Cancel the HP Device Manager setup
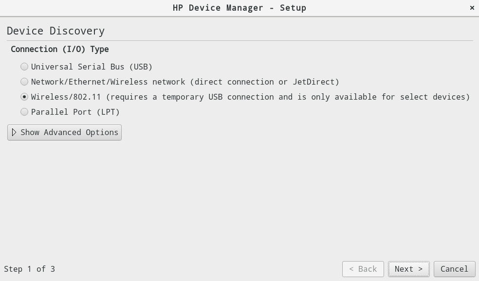479x281 pixels. click(454, 269)
